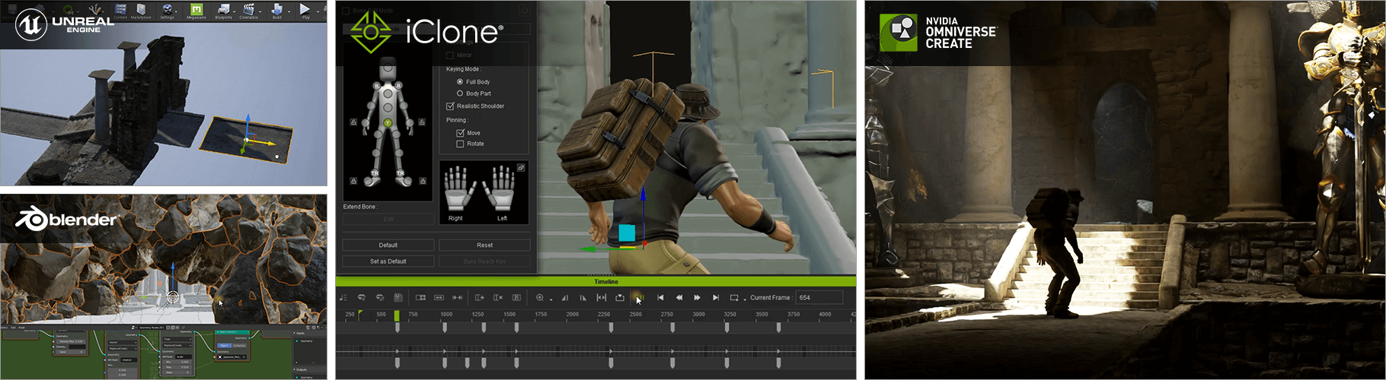Click the Set as Default button
The height and width of the screenshot is (380, 1386).
[x=388, y=261]
